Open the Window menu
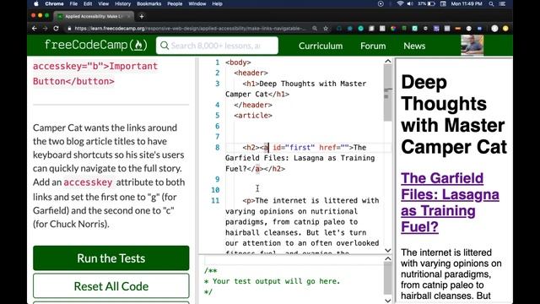Screen dimensions: 540x304 tap(197, 3)
